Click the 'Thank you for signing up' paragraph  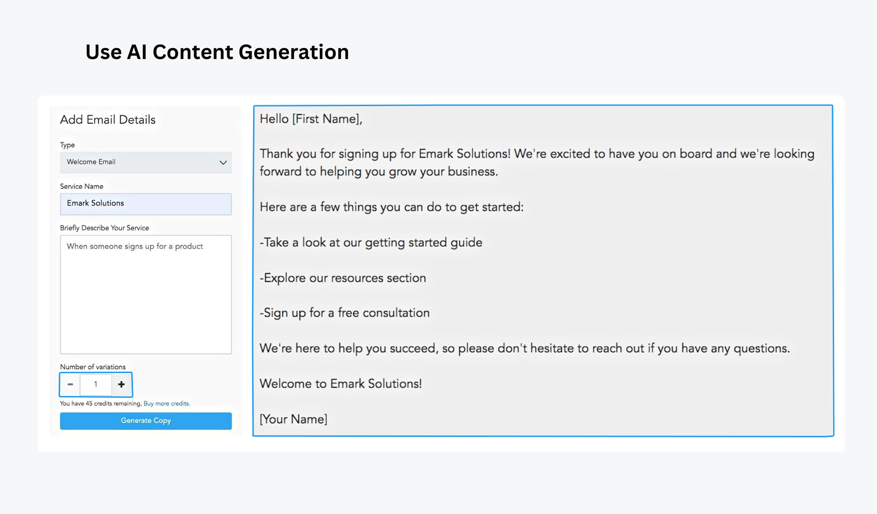click(537, 163)
